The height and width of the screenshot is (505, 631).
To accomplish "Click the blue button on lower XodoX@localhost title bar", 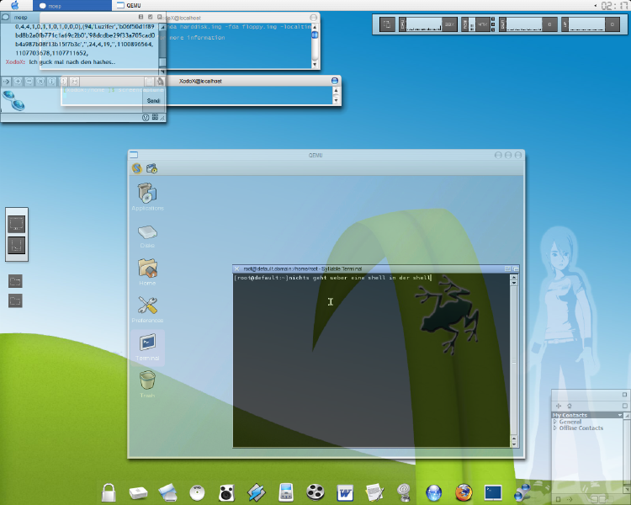I will 334,81.
